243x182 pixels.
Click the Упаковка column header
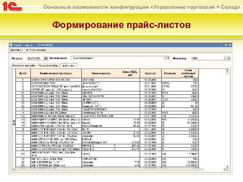[x=170, y=73]
